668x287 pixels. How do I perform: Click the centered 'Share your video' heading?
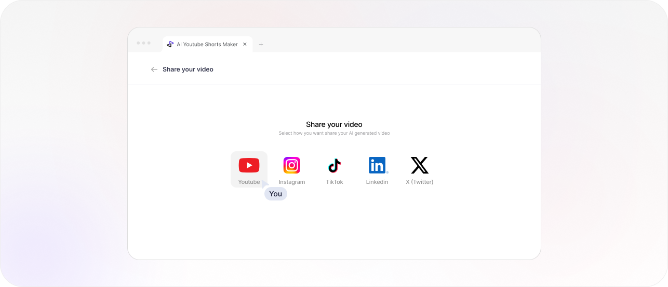pyautogui.click(x=334, y=124)
